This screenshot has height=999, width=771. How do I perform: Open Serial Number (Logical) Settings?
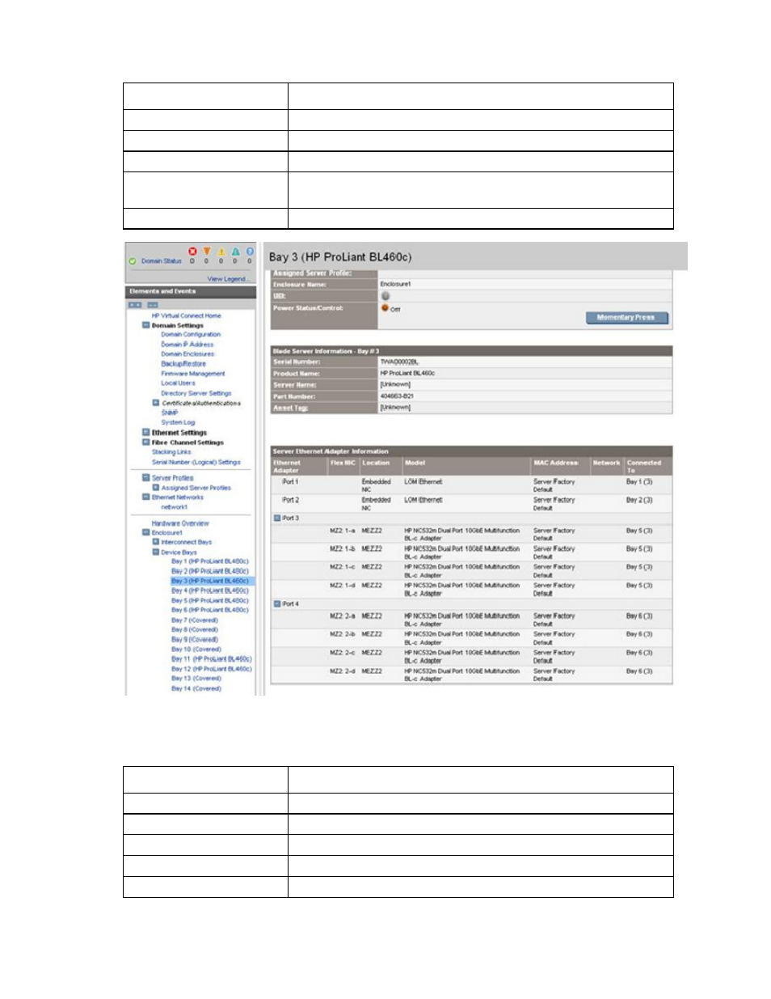196,462
